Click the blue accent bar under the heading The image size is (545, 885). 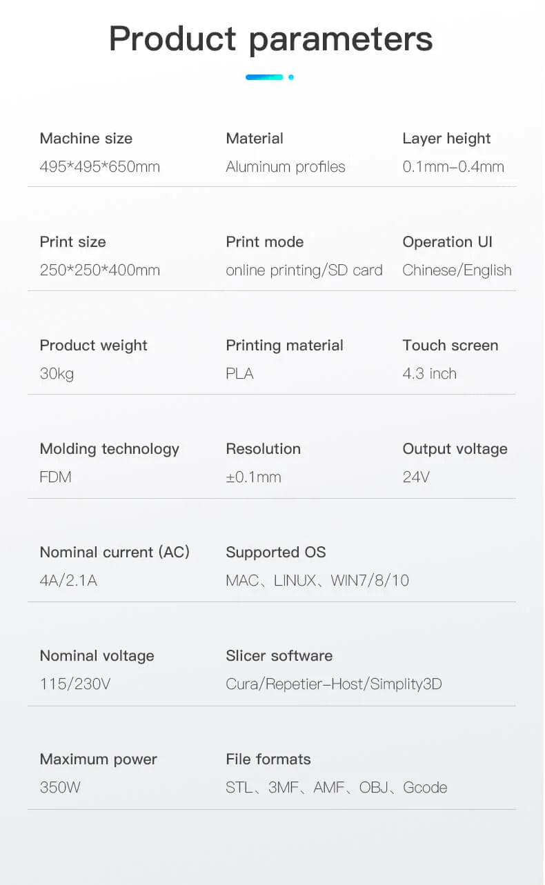(x=265, y=77)
